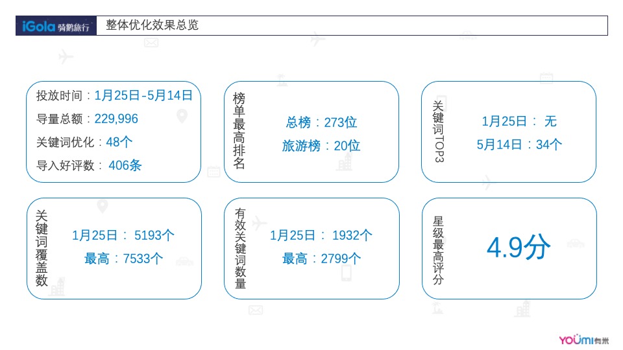Select the large 4.9分 score
Viewport: 623px width, 350px height.
pyautogui.click(x=519, y=248)
